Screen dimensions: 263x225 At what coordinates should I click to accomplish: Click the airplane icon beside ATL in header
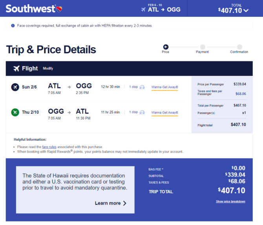pos(143,9)
